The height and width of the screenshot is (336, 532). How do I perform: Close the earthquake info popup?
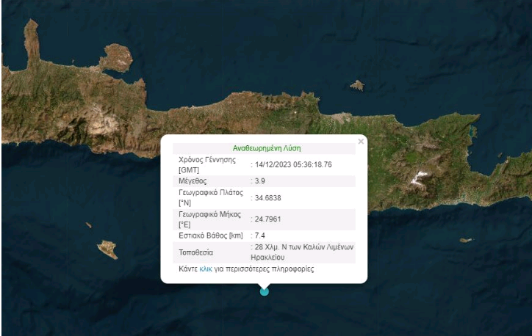pyautogui.click(x=360, y=142)
